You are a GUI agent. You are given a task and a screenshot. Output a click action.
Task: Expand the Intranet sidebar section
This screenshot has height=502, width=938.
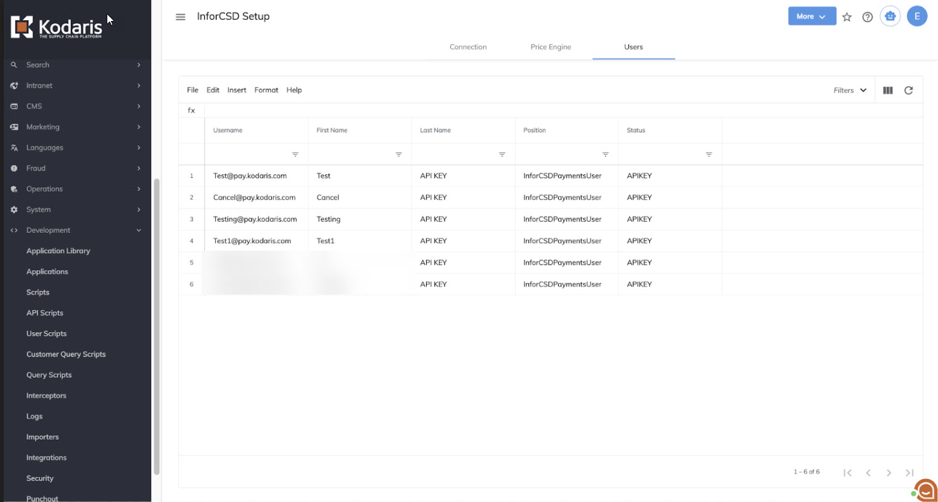139,86
